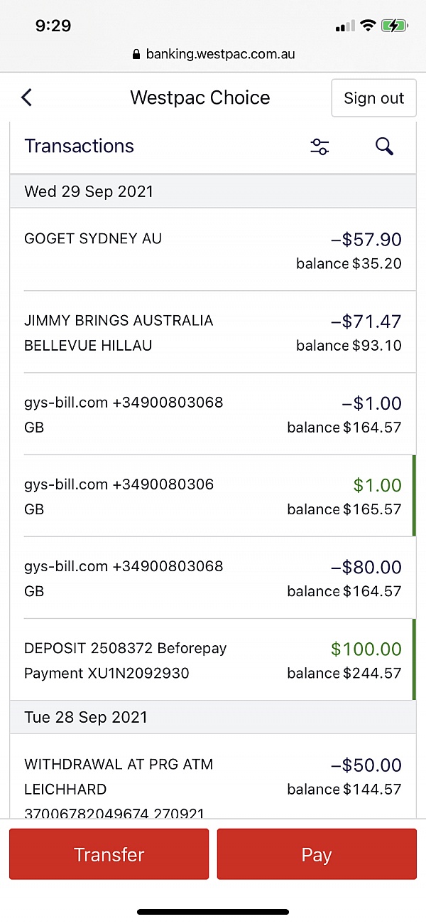The image size is (426, 924).
Task: Tap the 9:29 clock in status bar
Action: [53, 26]
